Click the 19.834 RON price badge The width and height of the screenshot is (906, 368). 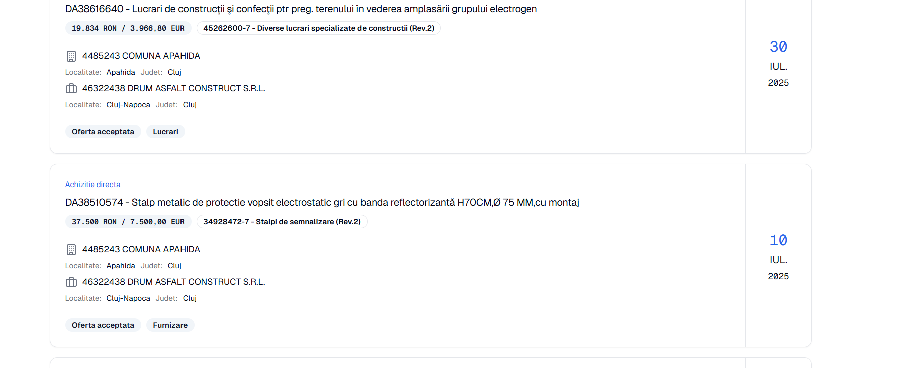[x=128, y=28]
